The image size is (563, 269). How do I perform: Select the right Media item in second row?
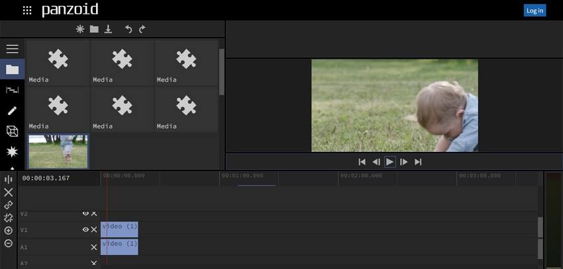pyautogui.click(x=186, y=109)
